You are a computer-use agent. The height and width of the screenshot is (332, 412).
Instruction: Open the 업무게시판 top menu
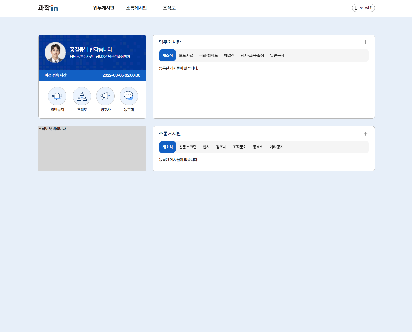[104, 8]
